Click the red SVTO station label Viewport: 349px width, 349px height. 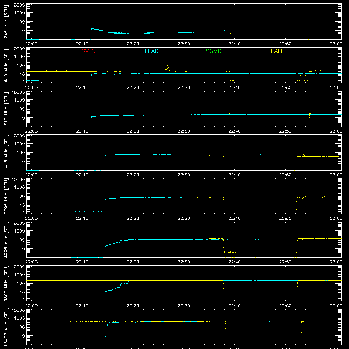coord(89,51)
